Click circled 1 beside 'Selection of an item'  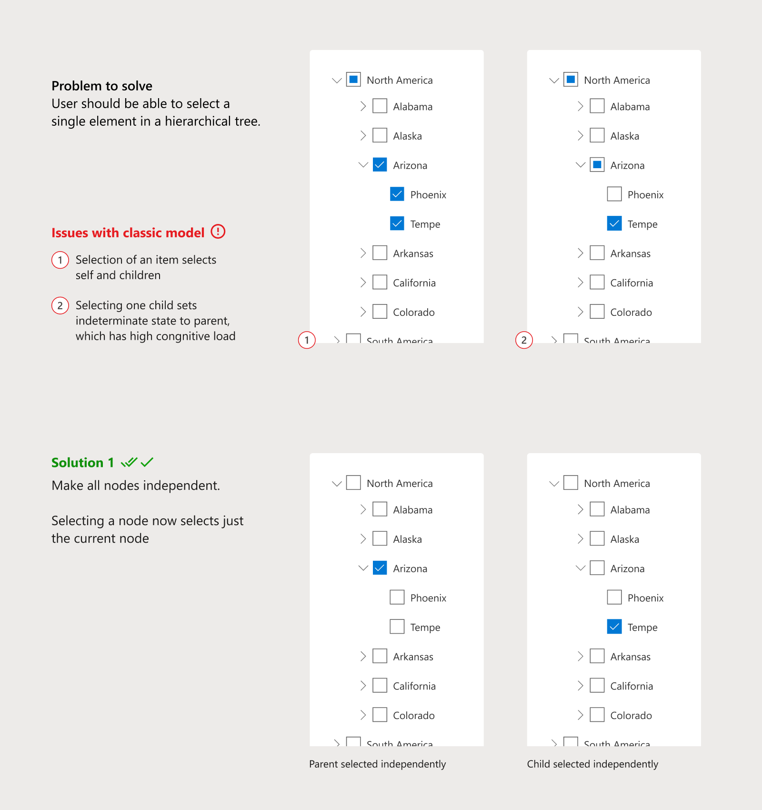pos(60,260)
